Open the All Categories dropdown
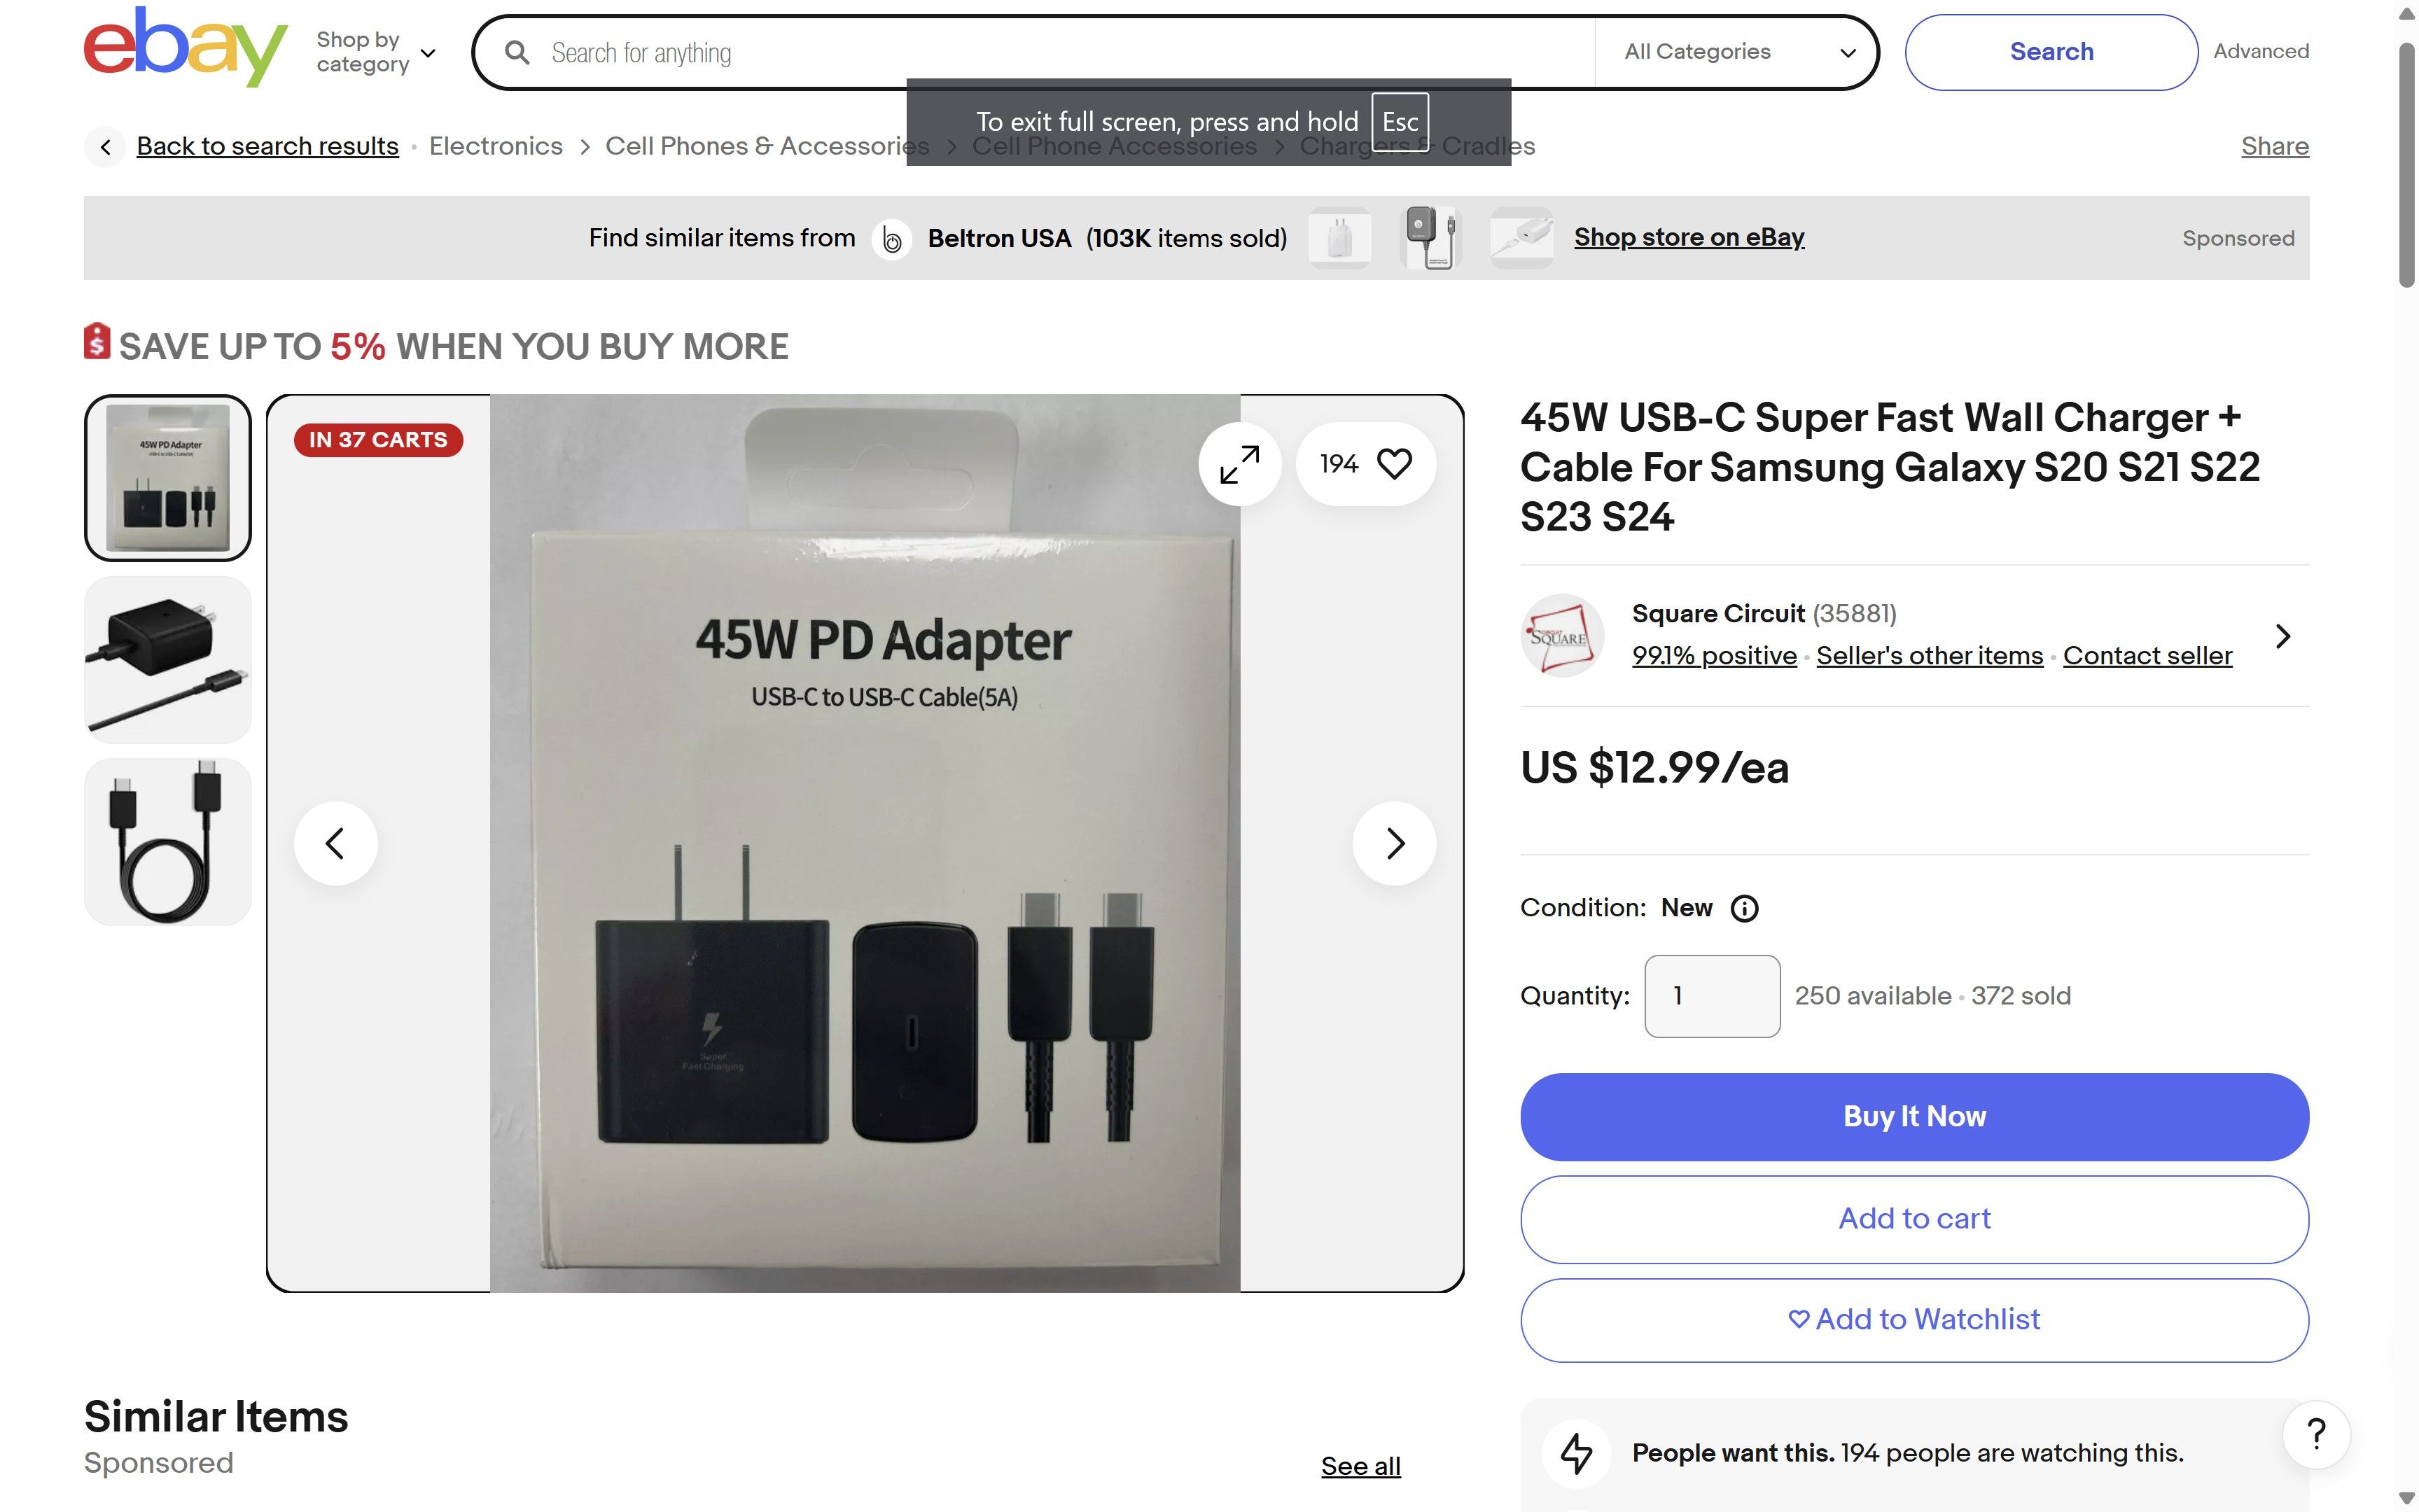 tap(1737, 52)
